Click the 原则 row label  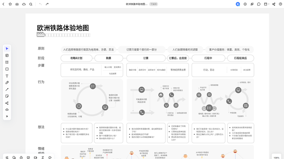pos(41,48)
